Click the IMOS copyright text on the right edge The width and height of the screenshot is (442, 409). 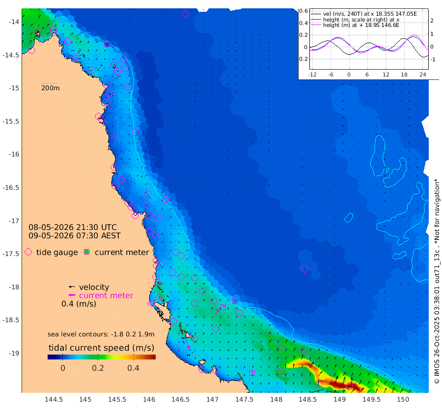point(437,281)
